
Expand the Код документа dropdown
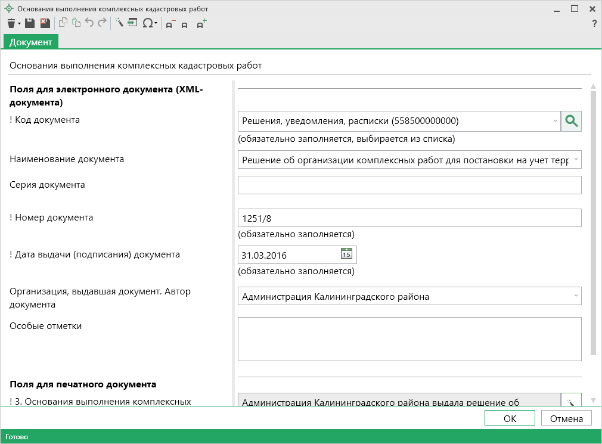click(554, 121)
